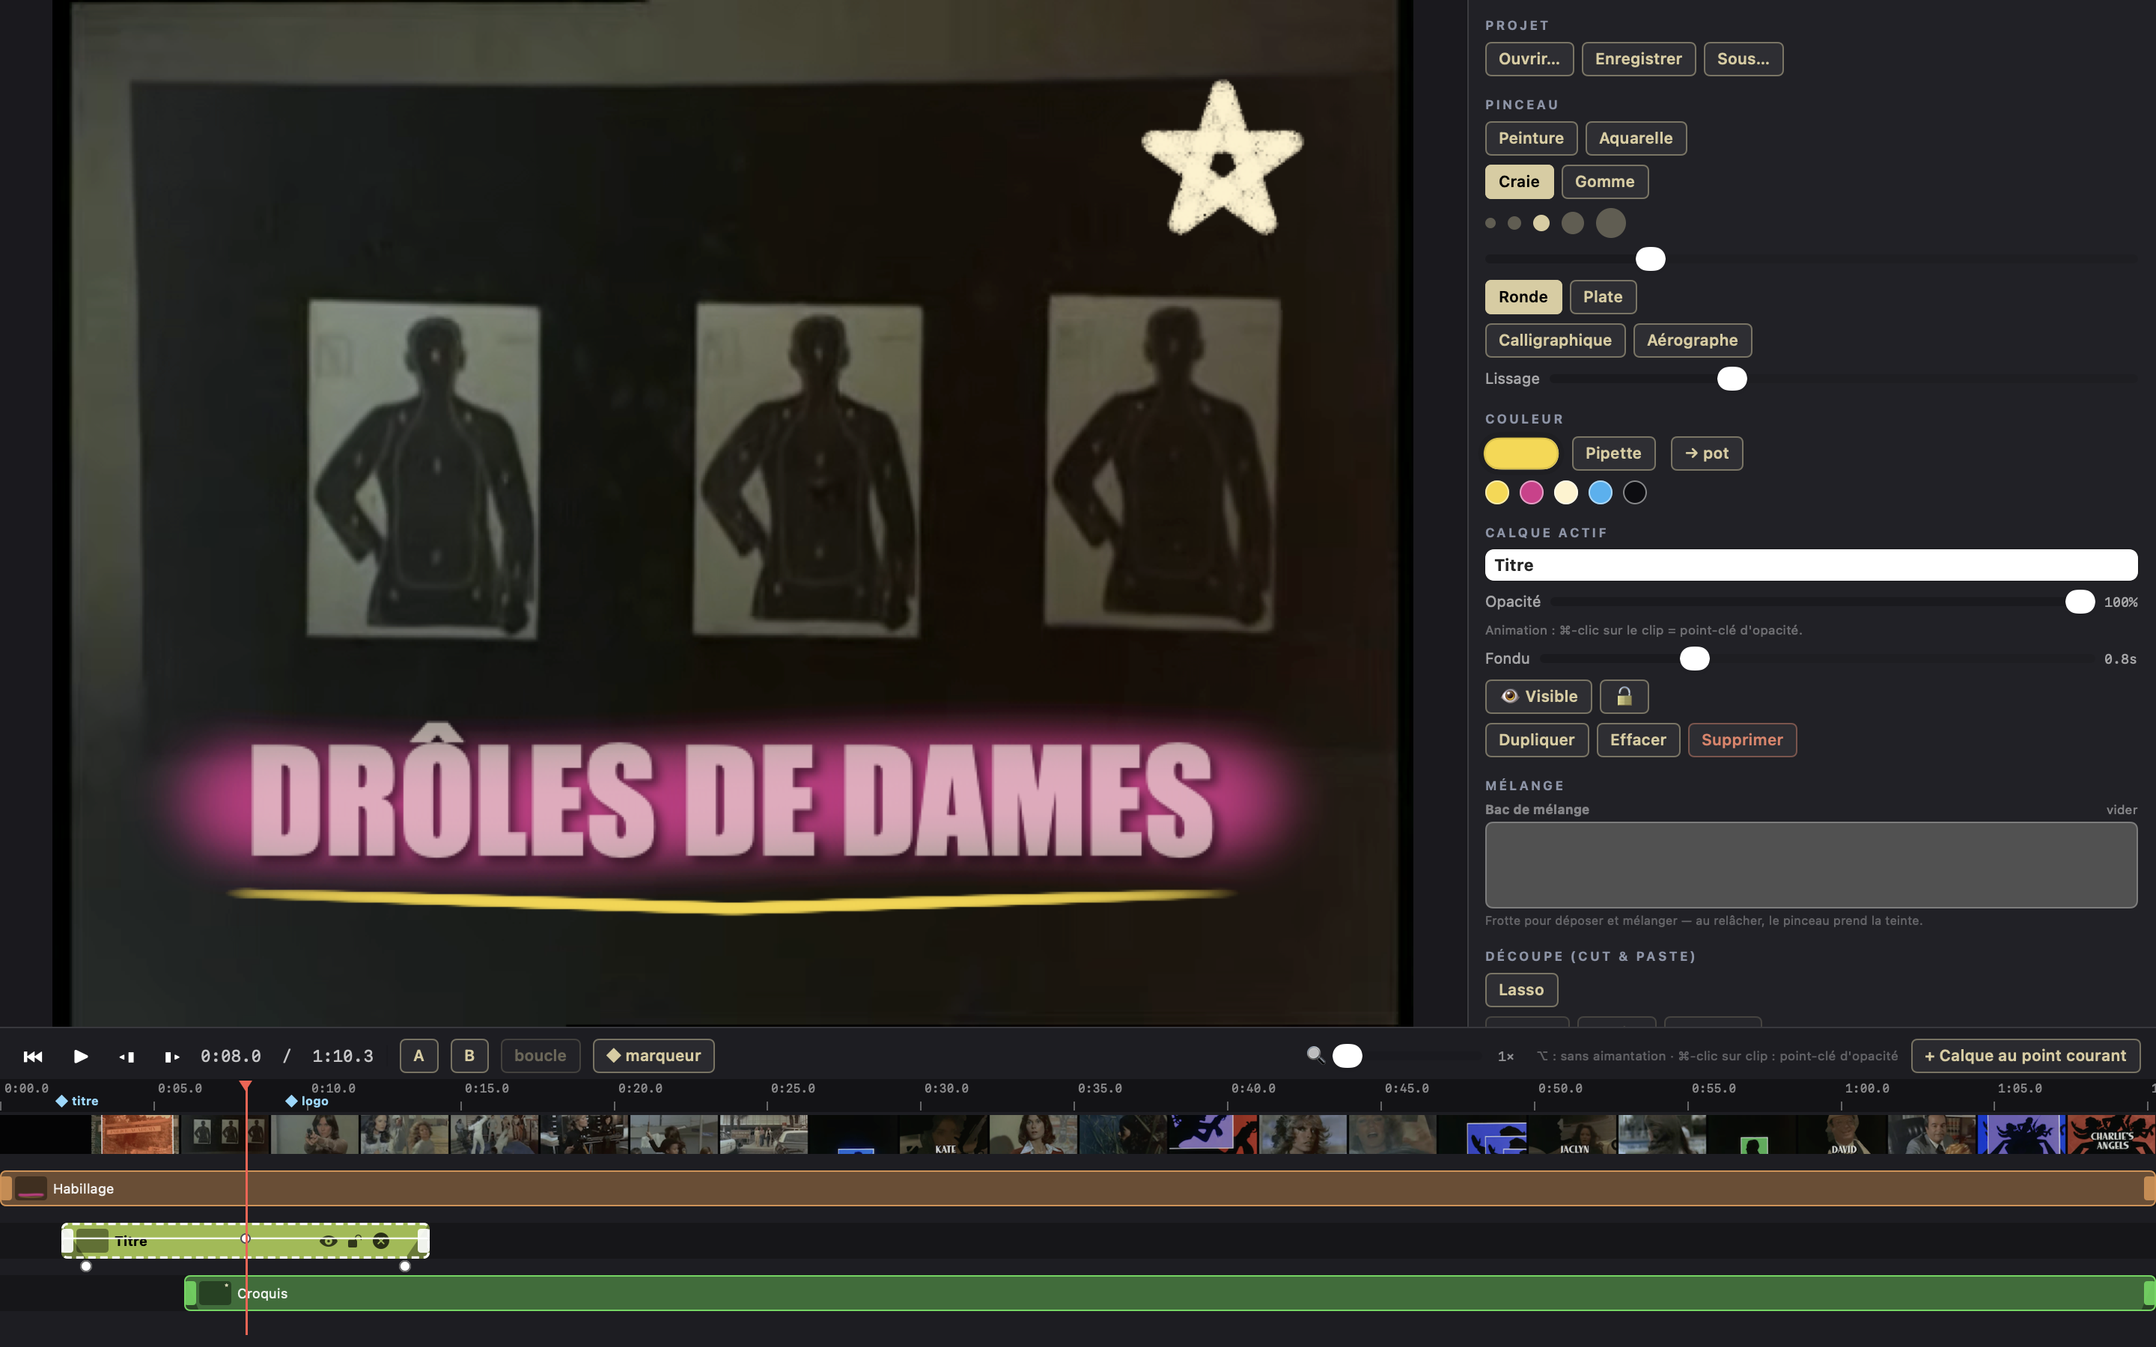Toggle the boucle loop mode
The width and height of the screenshot is (2156, 1347).
pyautogui.click(x=540, y=1056)
